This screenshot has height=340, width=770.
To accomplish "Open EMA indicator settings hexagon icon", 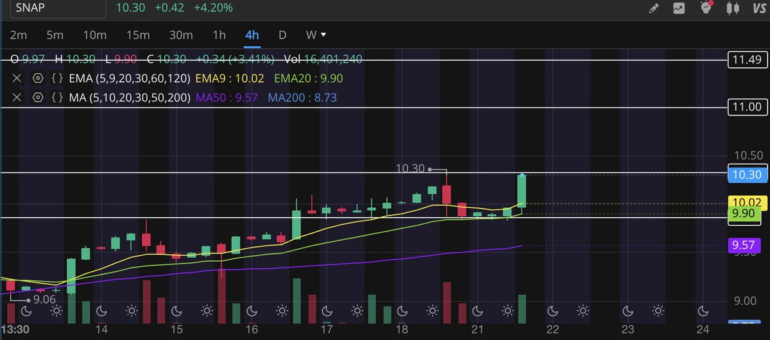I will point(38,78).
